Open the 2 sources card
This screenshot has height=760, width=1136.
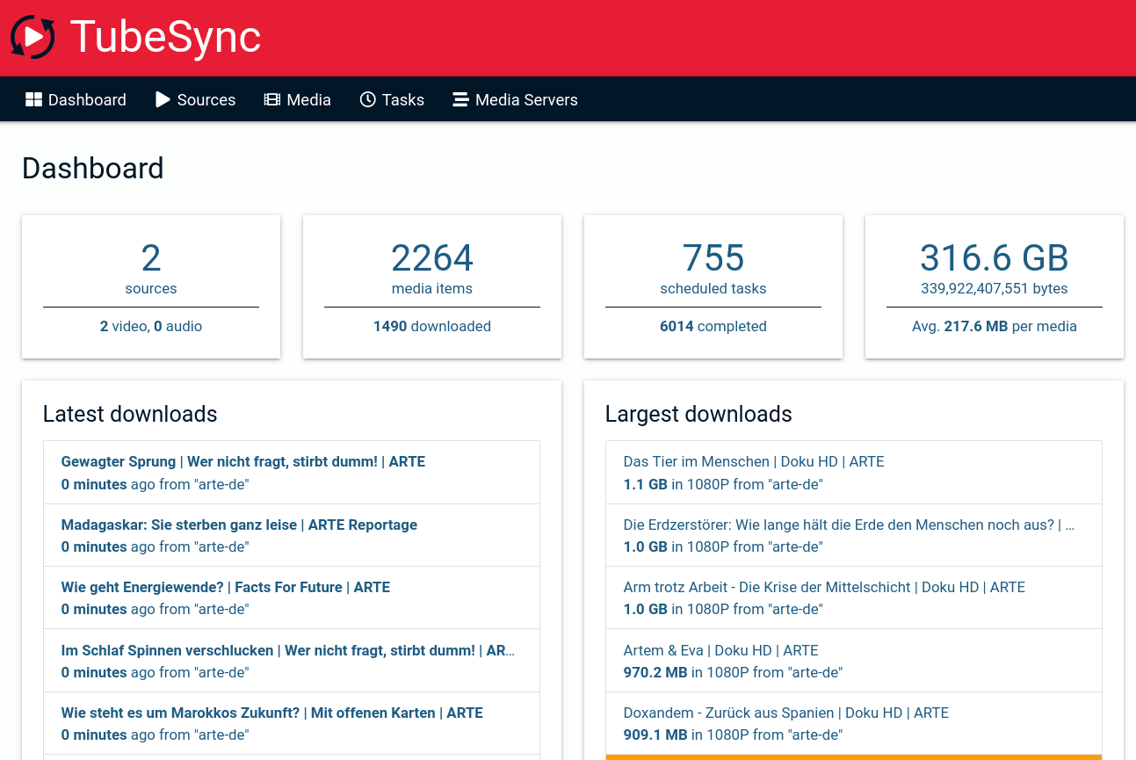coord(151,287)
